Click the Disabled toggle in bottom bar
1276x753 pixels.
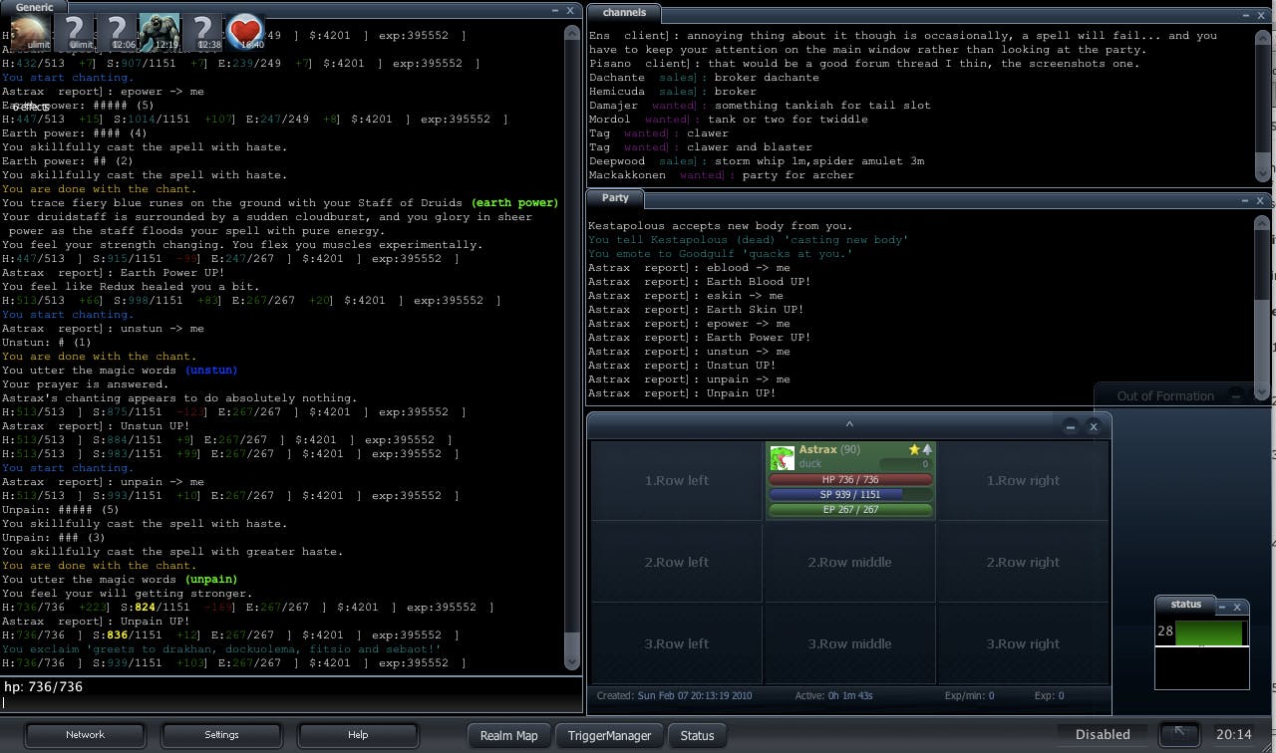pos(1103,734)
